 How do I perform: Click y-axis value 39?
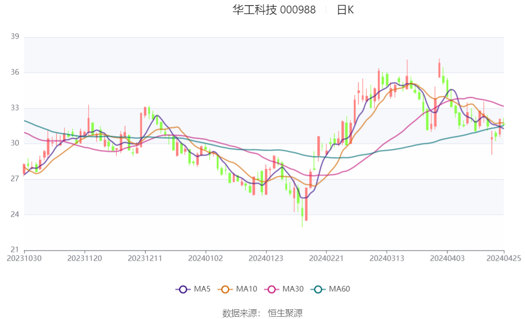point(15,36)
